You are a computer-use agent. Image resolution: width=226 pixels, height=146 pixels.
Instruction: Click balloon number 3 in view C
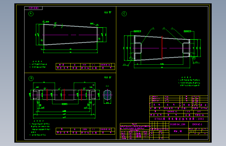point(153,28)
